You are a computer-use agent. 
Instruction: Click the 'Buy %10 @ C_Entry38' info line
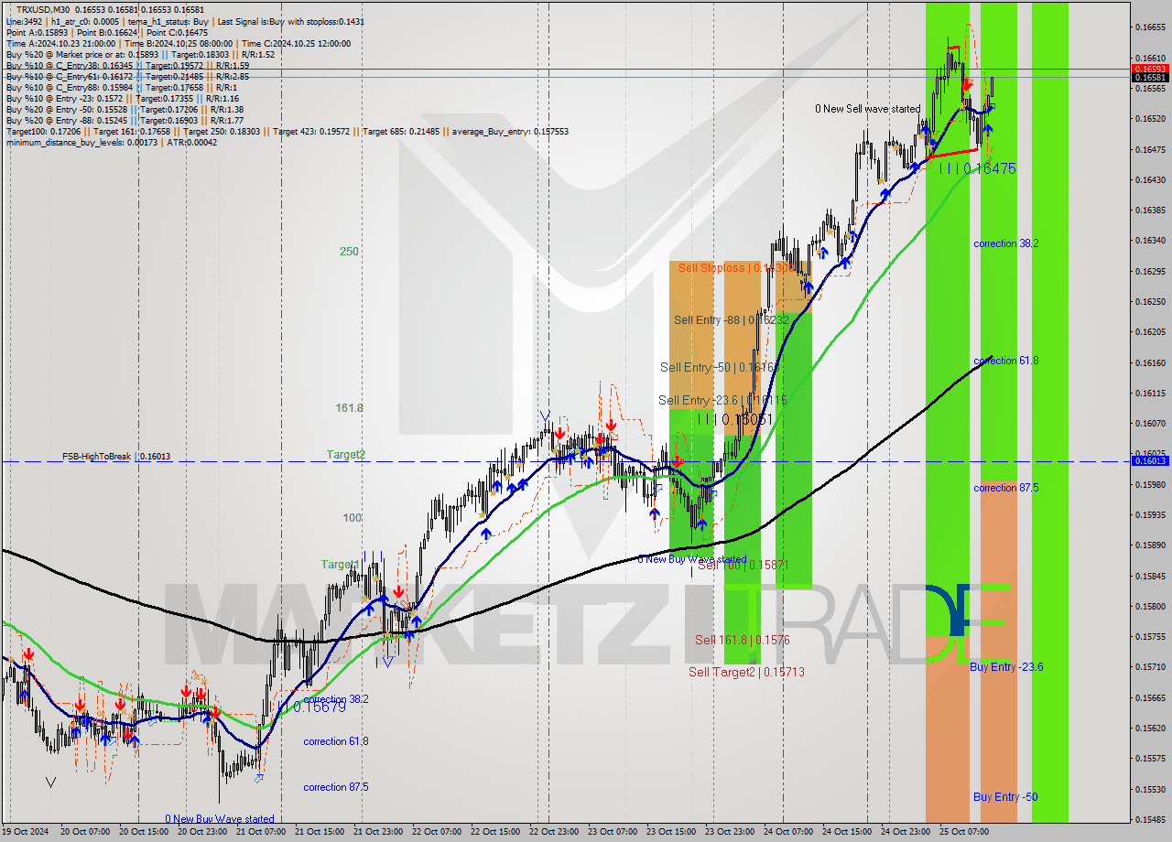click(x=127, y=65)
